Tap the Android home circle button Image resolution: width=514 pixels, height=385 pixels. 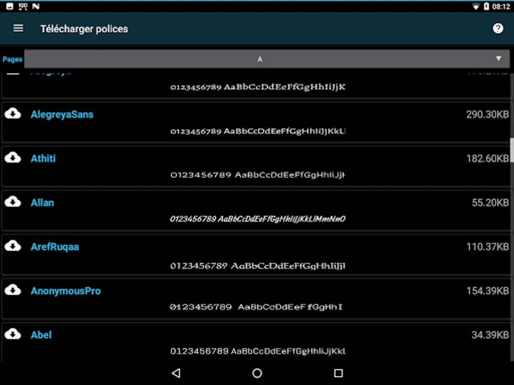coord(257,373)
